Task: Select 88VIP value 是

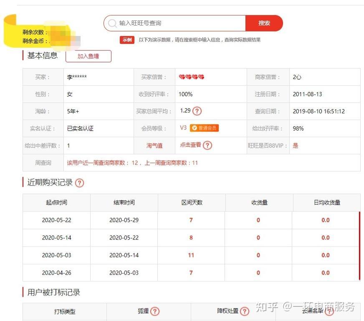Action: point(295,145)
